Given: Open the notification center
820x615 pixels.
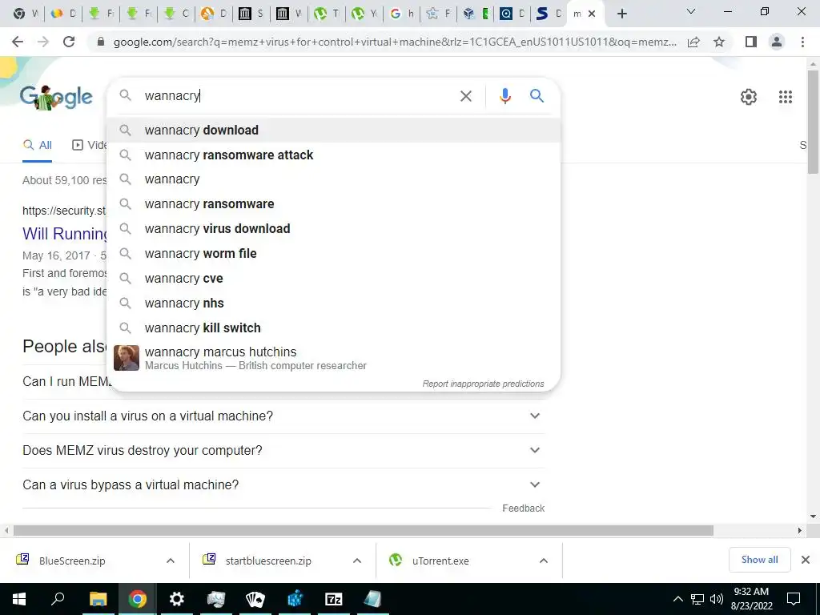Looking at the screenshot, I should pos(794,599).
